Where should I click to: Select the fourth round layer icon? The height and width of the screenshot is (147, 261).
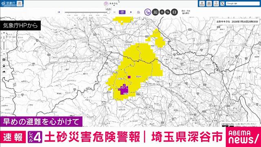pos(168,12)
